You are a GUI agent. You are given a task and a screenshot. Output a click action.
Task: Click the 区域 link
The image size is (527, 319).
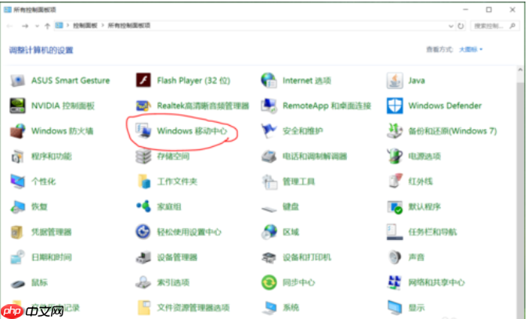[x=291, y=232]
